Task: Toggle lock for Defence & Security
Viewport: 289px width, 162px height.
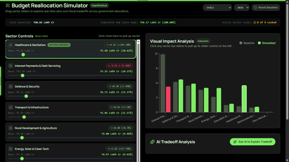Action: coord(10,87)
